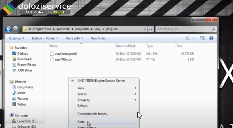
Task: Click the MLL File type cell
Action: coord(152,54)
